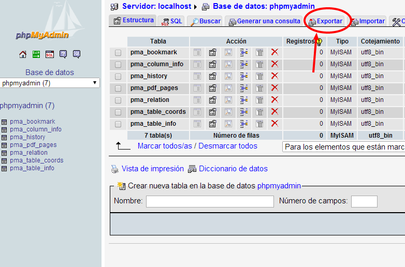Insert icon in pma_relation row
Viewport: 405px width, 267px height.
pos(244,100)
